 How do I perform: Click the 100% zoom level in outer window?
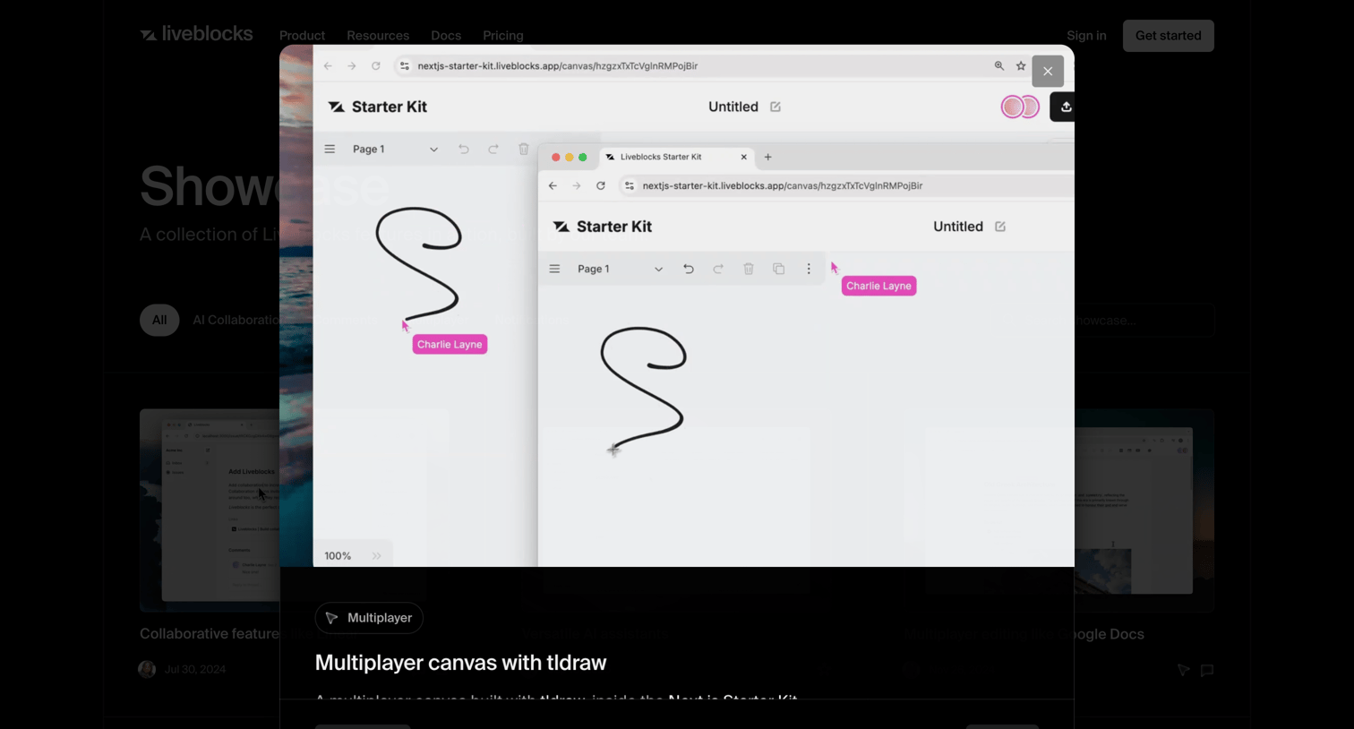(338, 556)
